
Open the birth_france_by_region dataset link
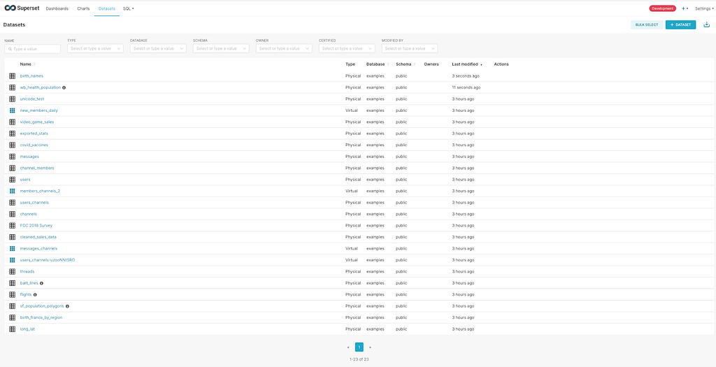pyautogui.click(x=41, y=317)
